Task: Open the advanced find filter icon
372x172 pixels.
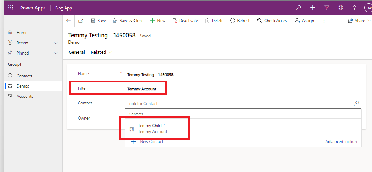Action: click(x=327, y=8)
